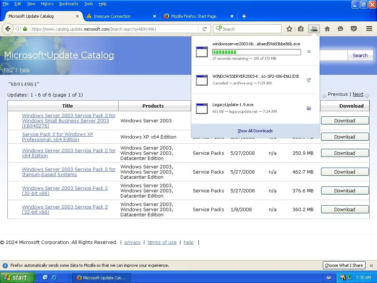Open Windows Small Business Server 2003 KB940276 link
377x283 pixels.
point(69,120)
